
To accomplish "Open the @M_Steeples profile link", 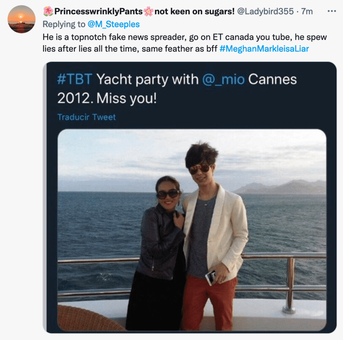I will pyautogui.click(x=114, y=24).
